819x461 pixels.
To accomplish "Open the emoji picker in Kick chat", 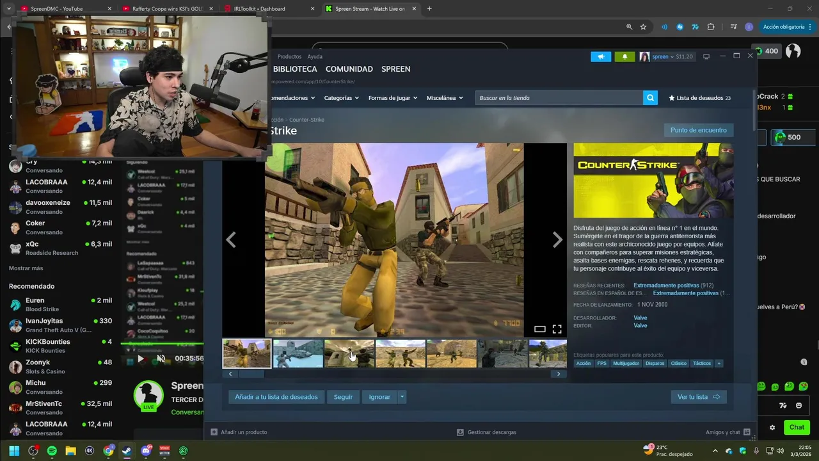I will pyautogui.click(x=799, y=405).
